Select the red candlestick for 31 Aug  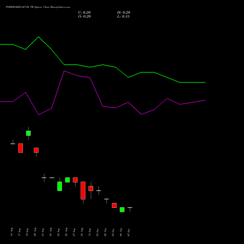click(91, 188)
